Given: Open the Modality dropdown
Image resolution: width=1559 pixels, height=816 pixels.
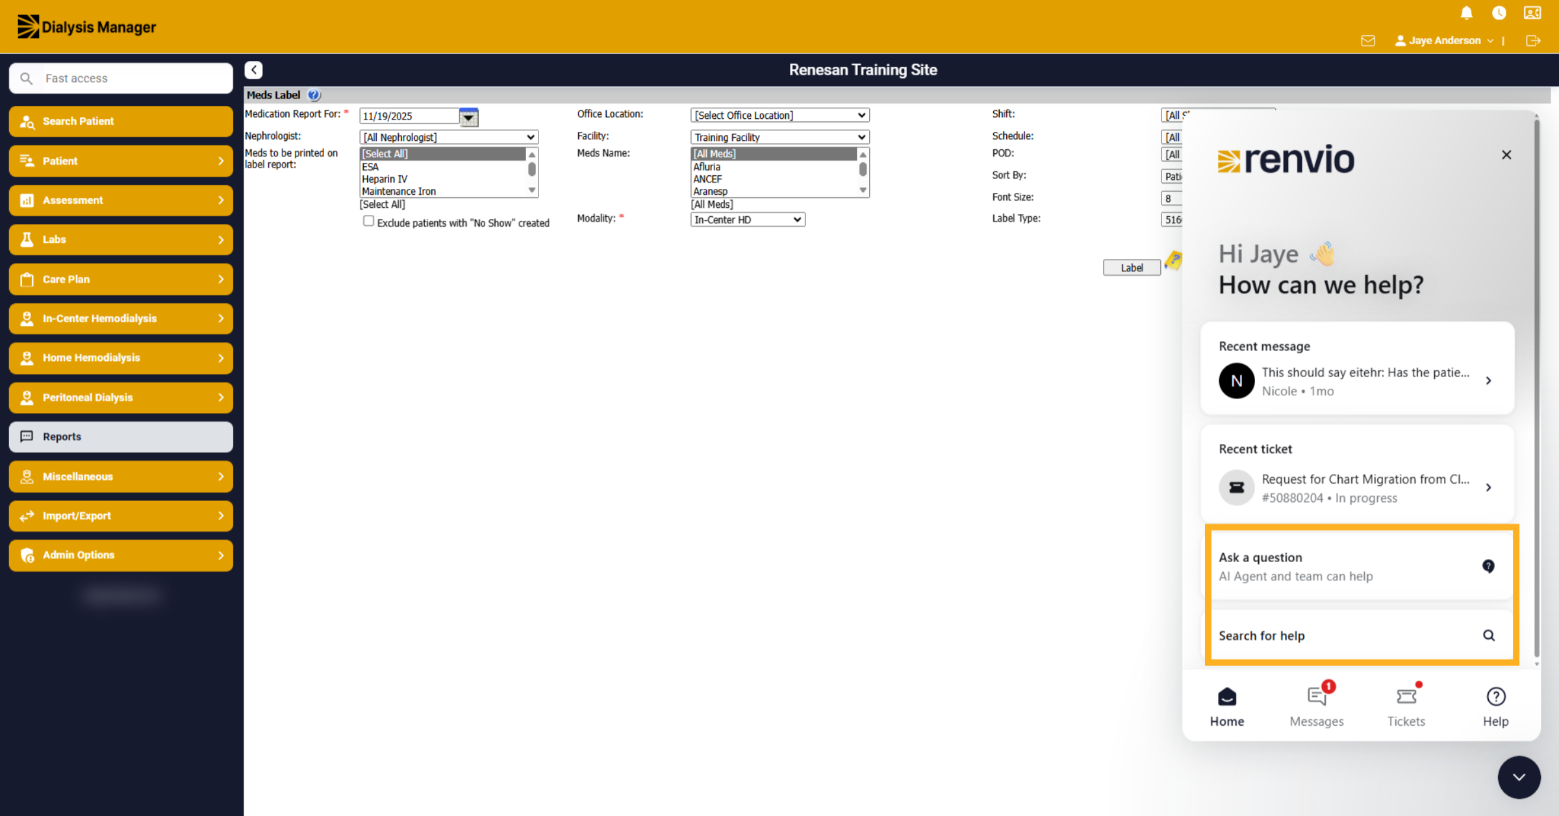Looking at the screenshot, I should [748, 220].
